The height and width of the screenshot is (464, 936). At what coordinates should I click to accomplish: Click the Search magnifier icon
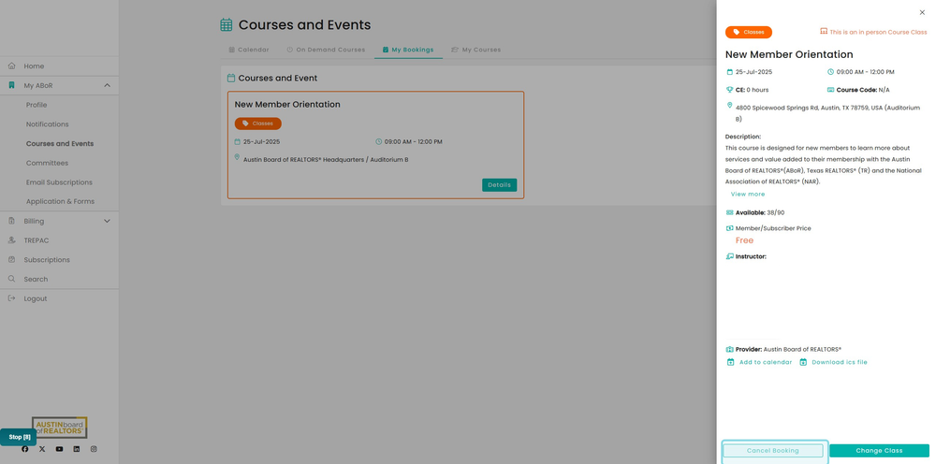click(11, 279)
